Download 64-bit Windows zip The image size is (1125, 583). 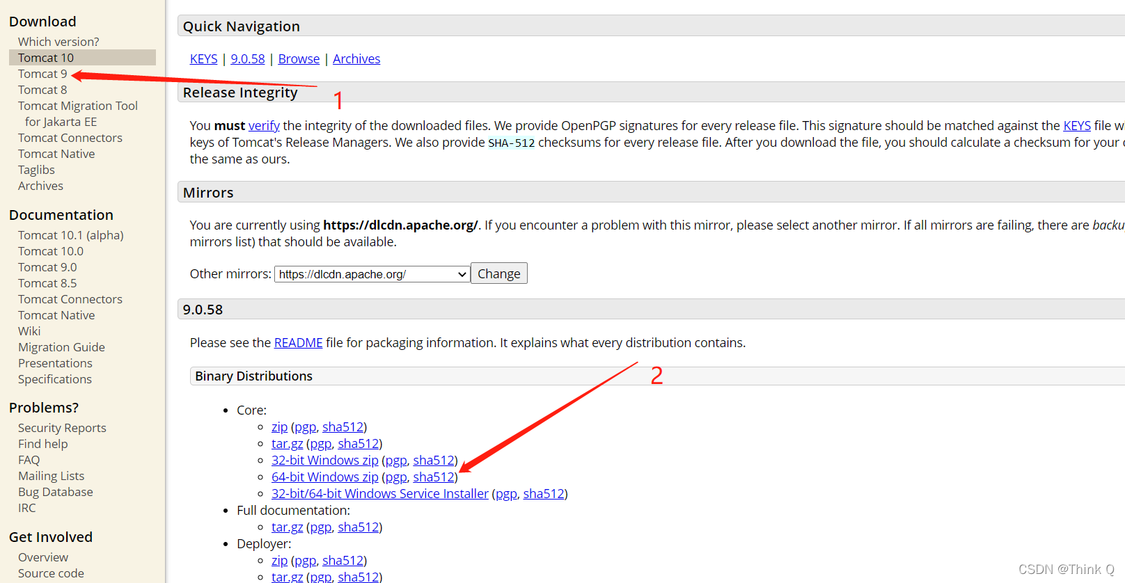pyautogui.click(x=325, y=477)
